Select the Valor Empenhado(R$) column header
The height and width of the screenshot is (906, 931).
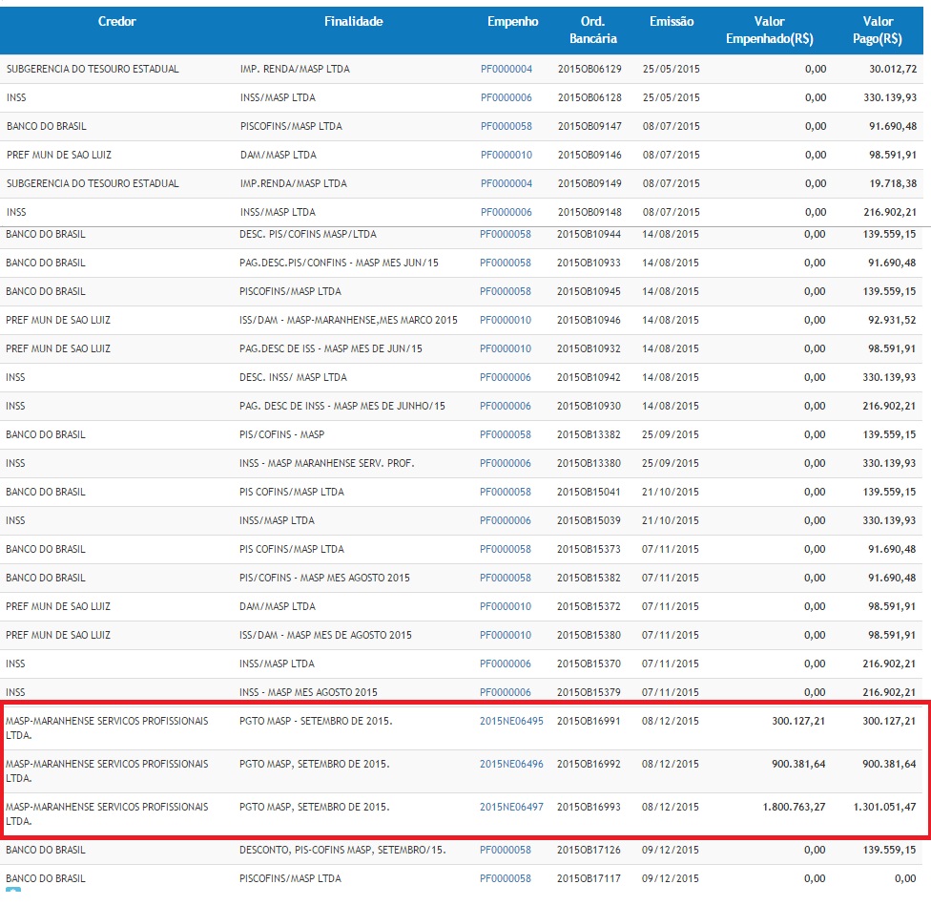tap(769, 31)
